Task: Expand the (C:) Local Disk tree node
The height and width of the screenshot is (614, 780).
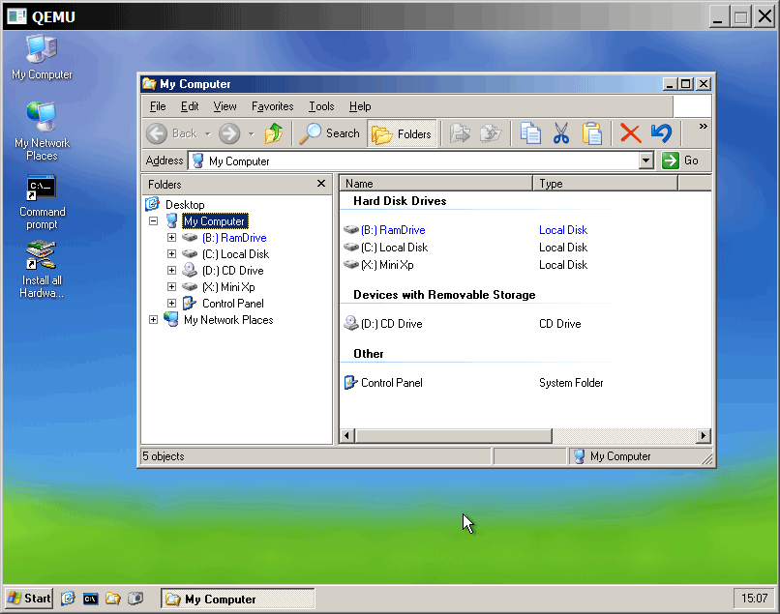Action: coord(171,254)
